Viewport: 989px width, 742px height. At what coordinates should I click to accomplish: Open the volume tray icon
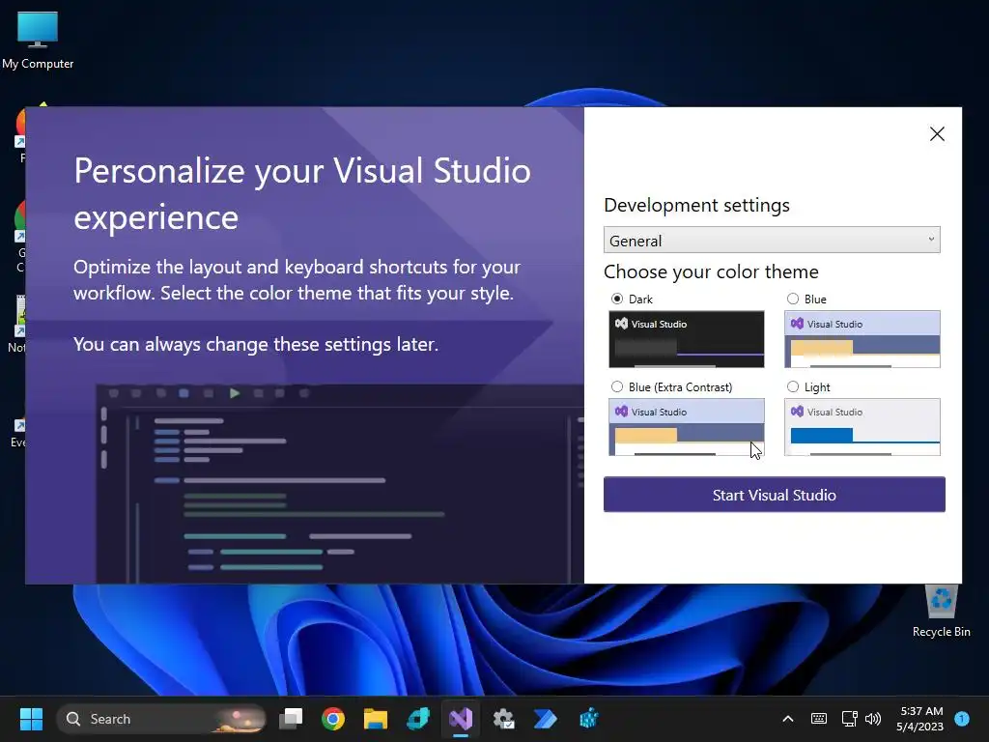tap(873, 719)
